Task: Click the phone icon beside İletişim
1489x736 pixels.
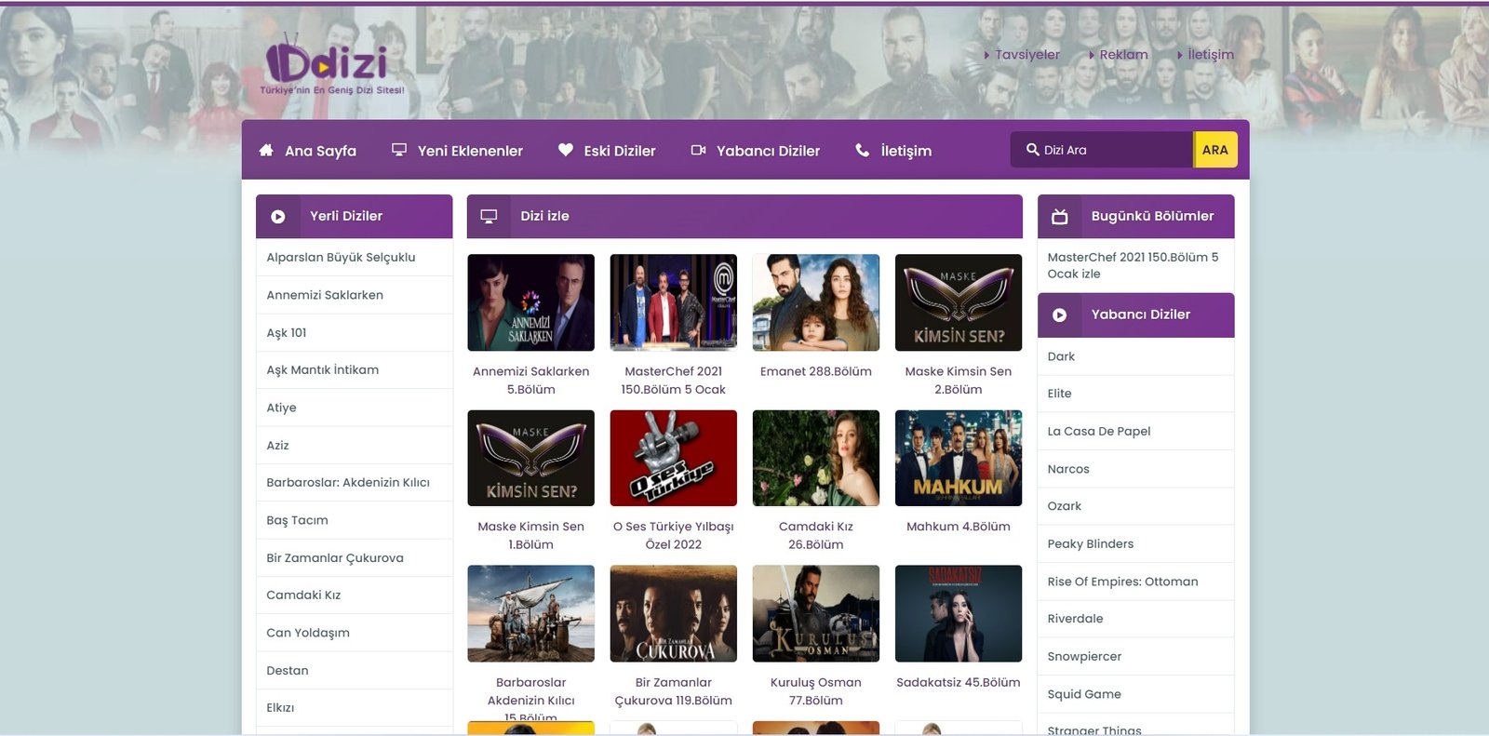Action: 863,150
